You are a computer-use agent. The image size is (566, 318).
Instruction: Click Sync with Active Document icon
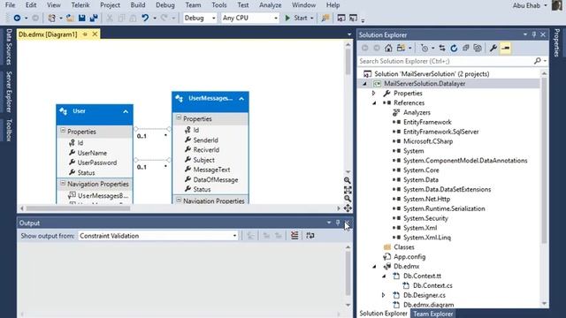tap(442, 48)
